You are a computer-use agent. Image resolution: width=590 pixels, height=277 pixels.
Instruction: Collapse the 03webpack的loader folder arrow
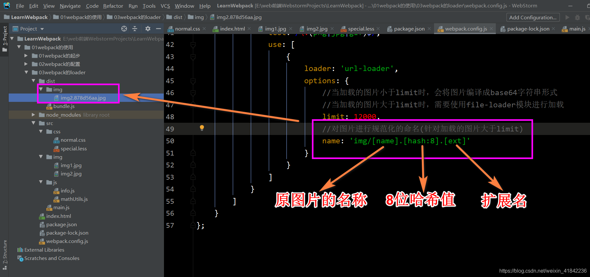(x=26, y=72)
